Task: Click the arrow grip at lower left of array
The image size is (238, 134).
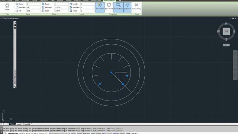Action: 100,84
